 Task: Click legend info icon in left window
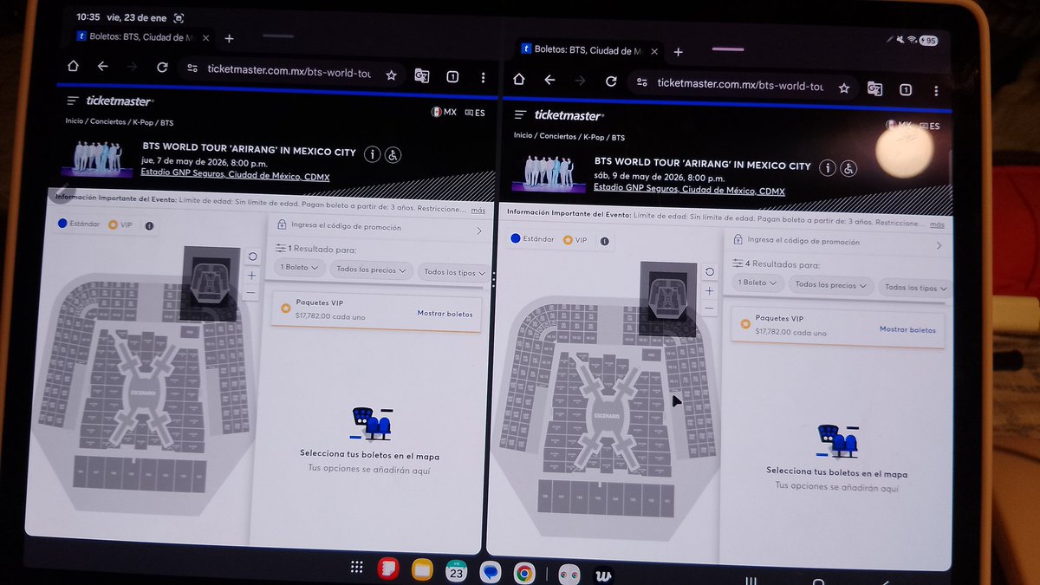(x=150, y=225)
